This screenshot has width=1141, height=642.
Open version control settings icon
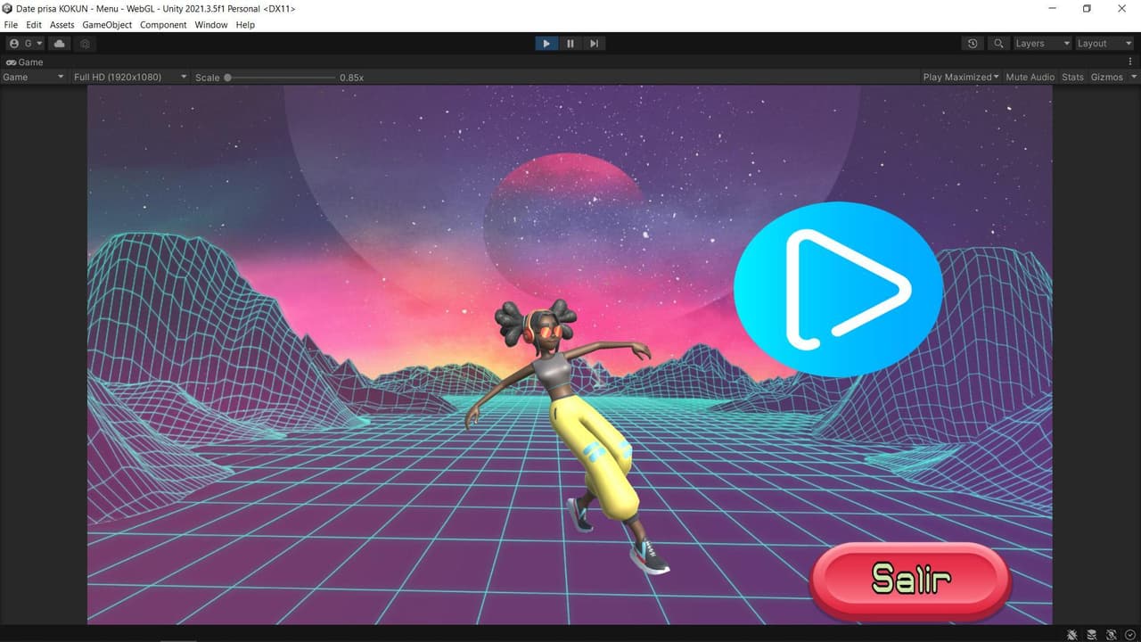pyautogui.click(x=85, y=43)
